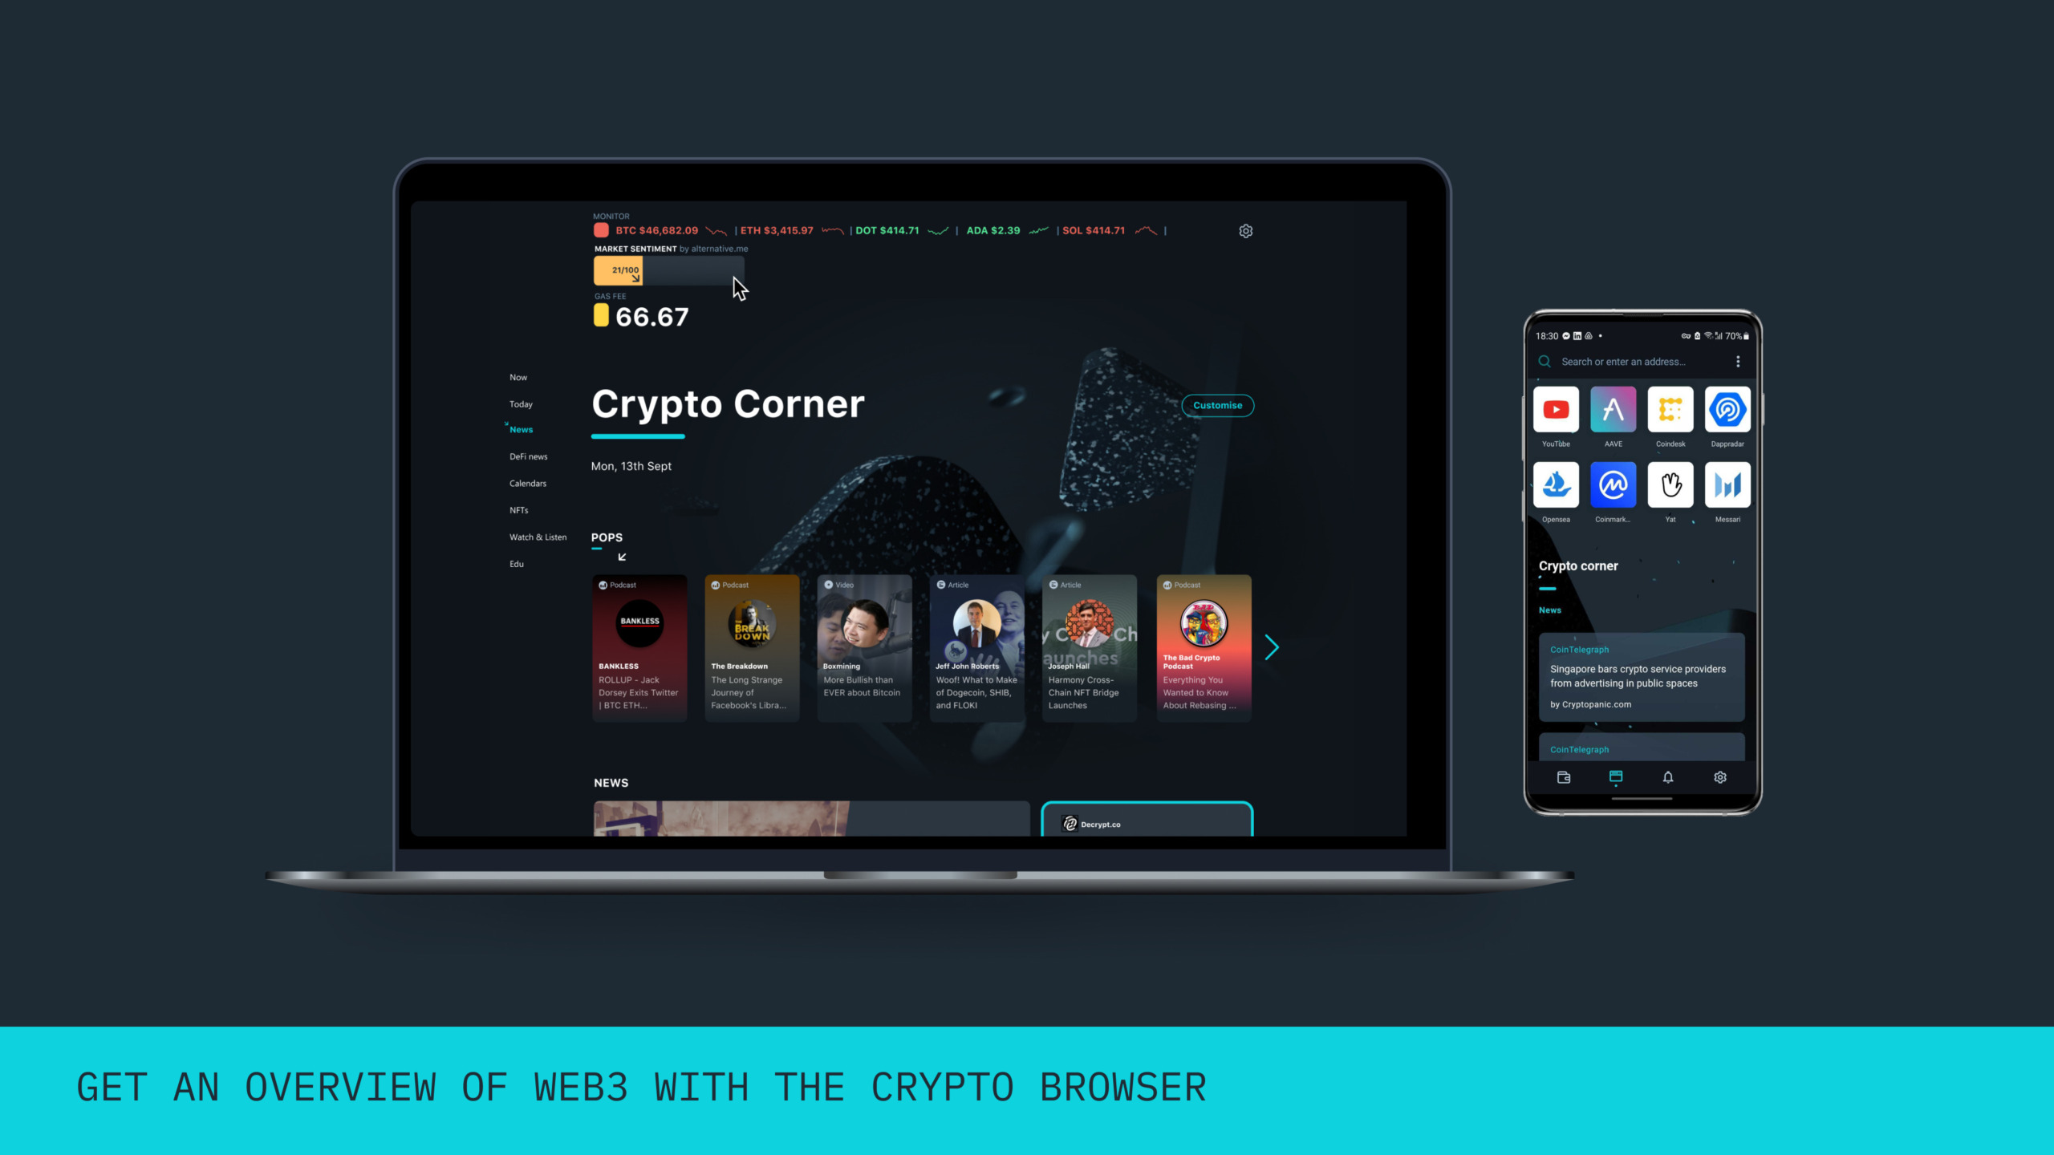The image size is (2054, 1155).
Task: Click the Dappradar icon
Action: click(1727, 409)
